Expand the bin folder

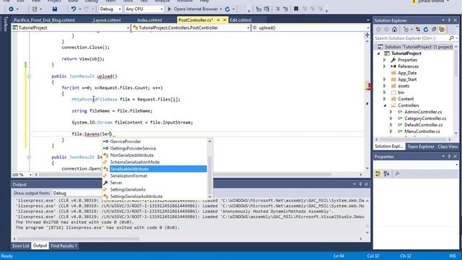(x=385, y=92)
